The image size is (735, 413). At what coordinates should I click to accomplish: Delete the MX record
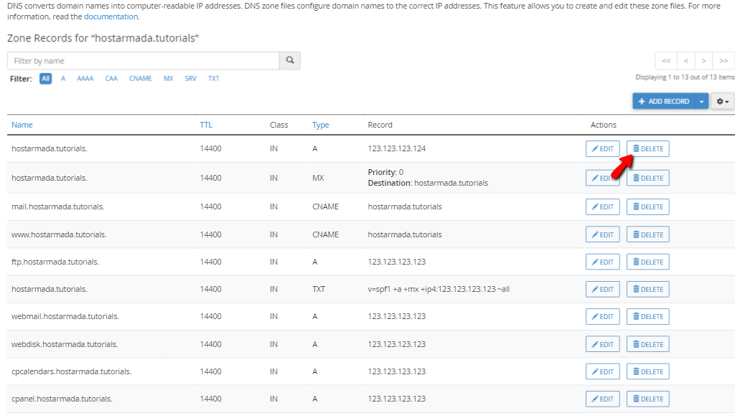point(648,178)
